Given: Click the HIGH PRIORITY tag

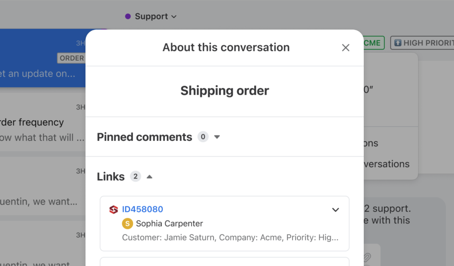Looking at the screenshot, I should (422, 43).
